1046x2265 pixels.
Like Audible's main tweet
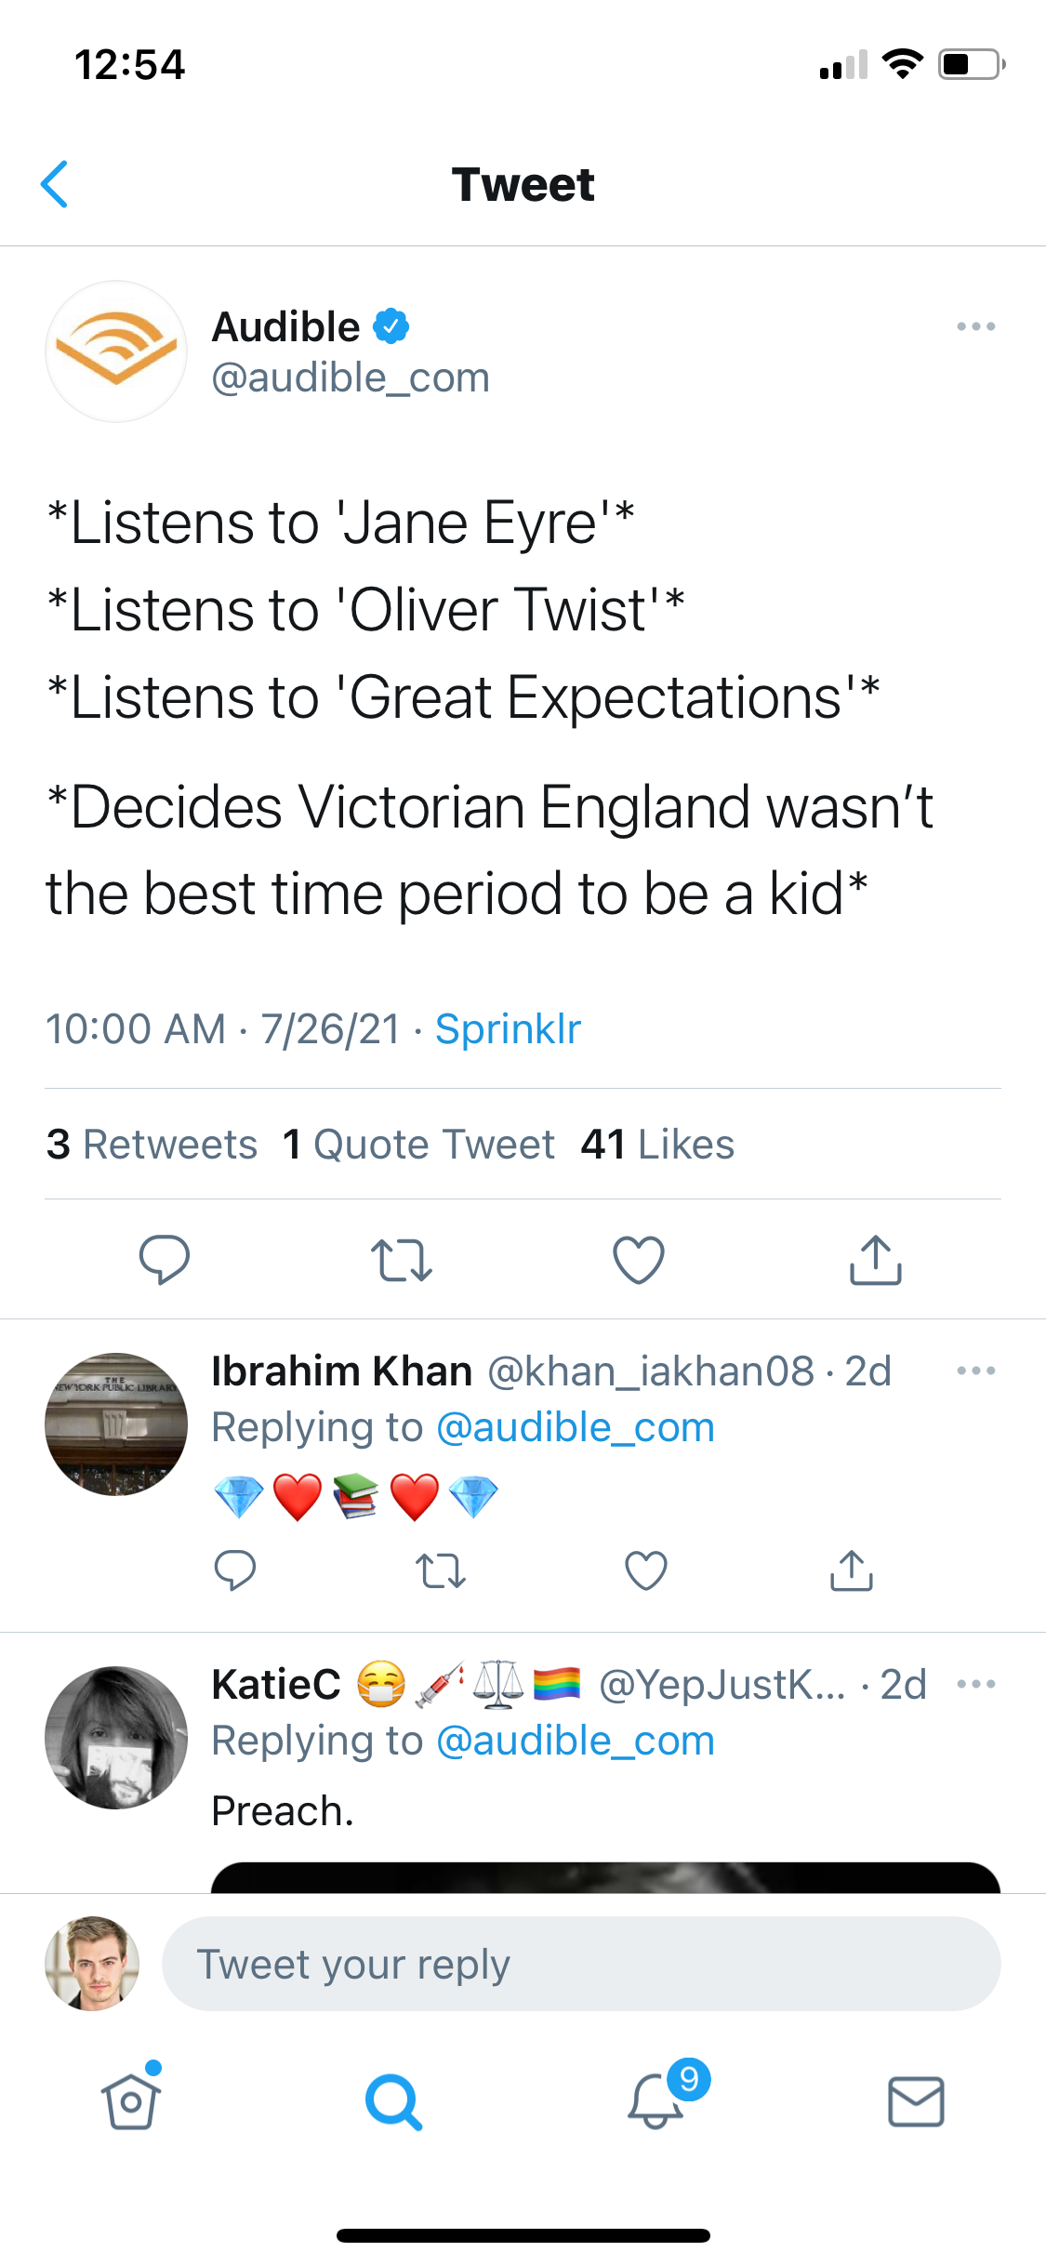(639, 1260)
